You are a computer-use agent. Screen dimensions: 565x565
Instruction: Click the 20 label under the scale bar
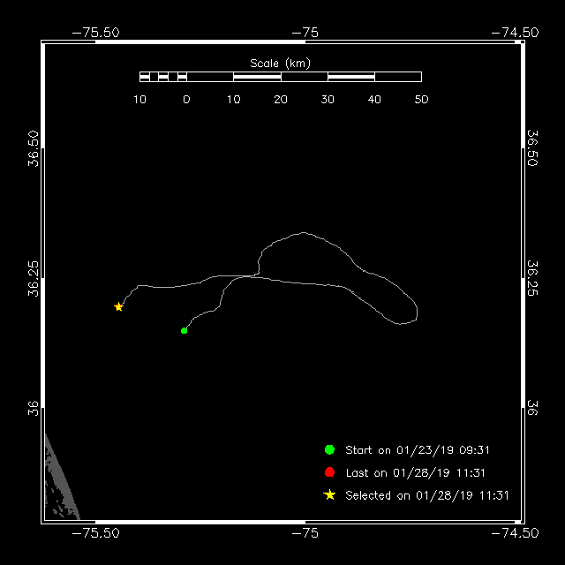(x=281, y=99)
